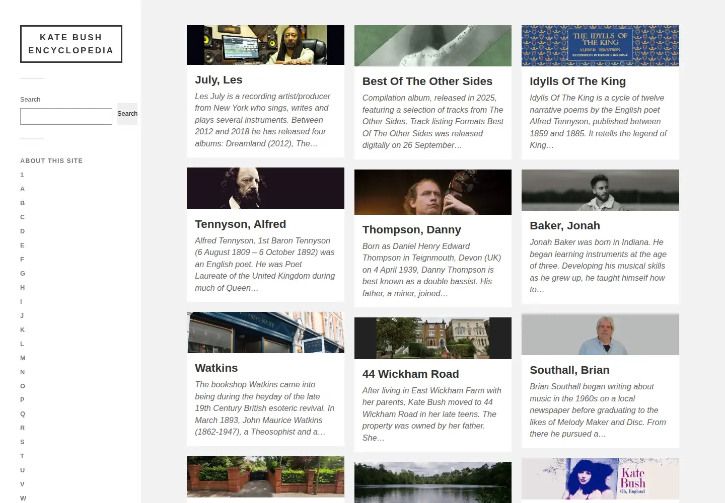Go to index letter A

point(22,189)
